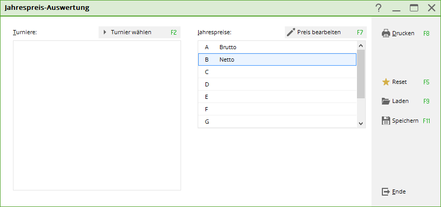Click the pencil icon for Preis bearbeiten
Image resolution: width=441 pixels, height=207 pixels.
(291, 32)
